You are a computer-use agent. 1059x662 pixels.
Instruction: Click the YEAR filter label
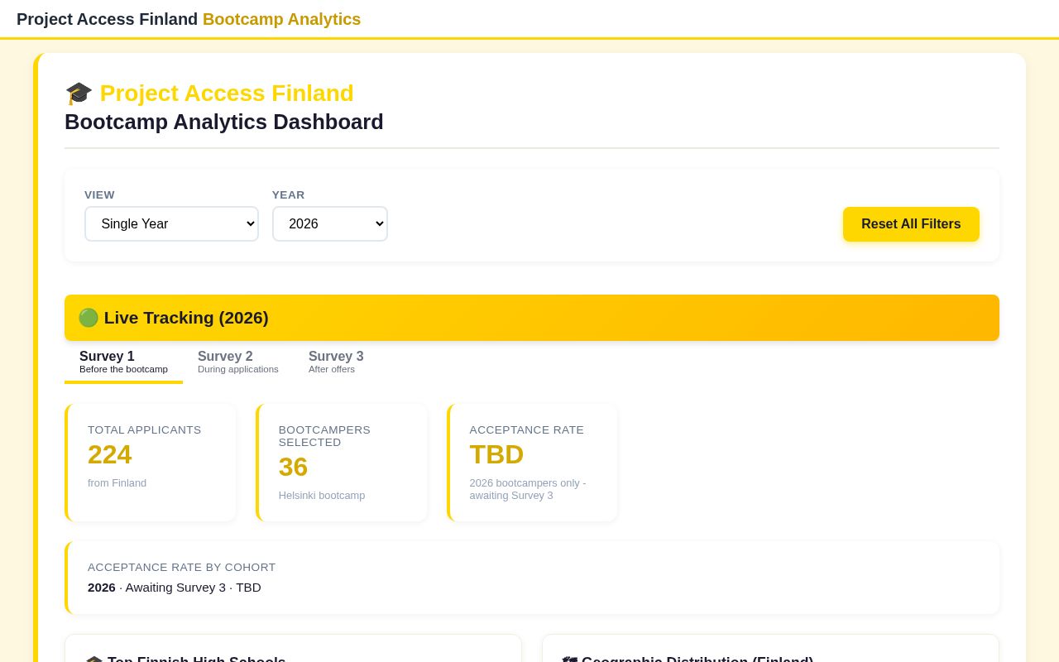(x=289, y=195)
